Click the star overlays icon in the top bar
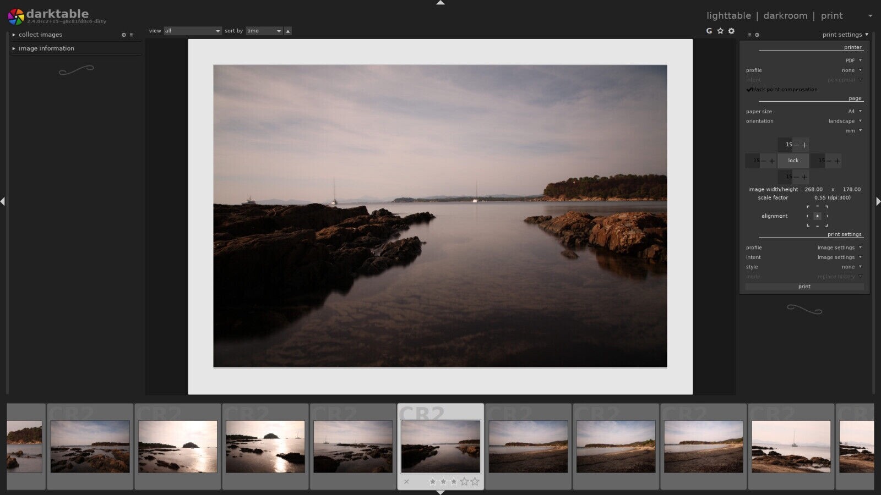881x495 pixels. (720, 31)
